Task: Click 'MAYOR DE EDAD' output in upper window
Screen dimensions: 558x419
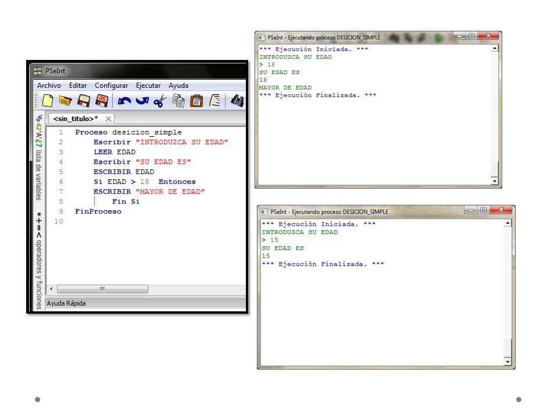Action: pyautogui.click(x=285, y=88)
